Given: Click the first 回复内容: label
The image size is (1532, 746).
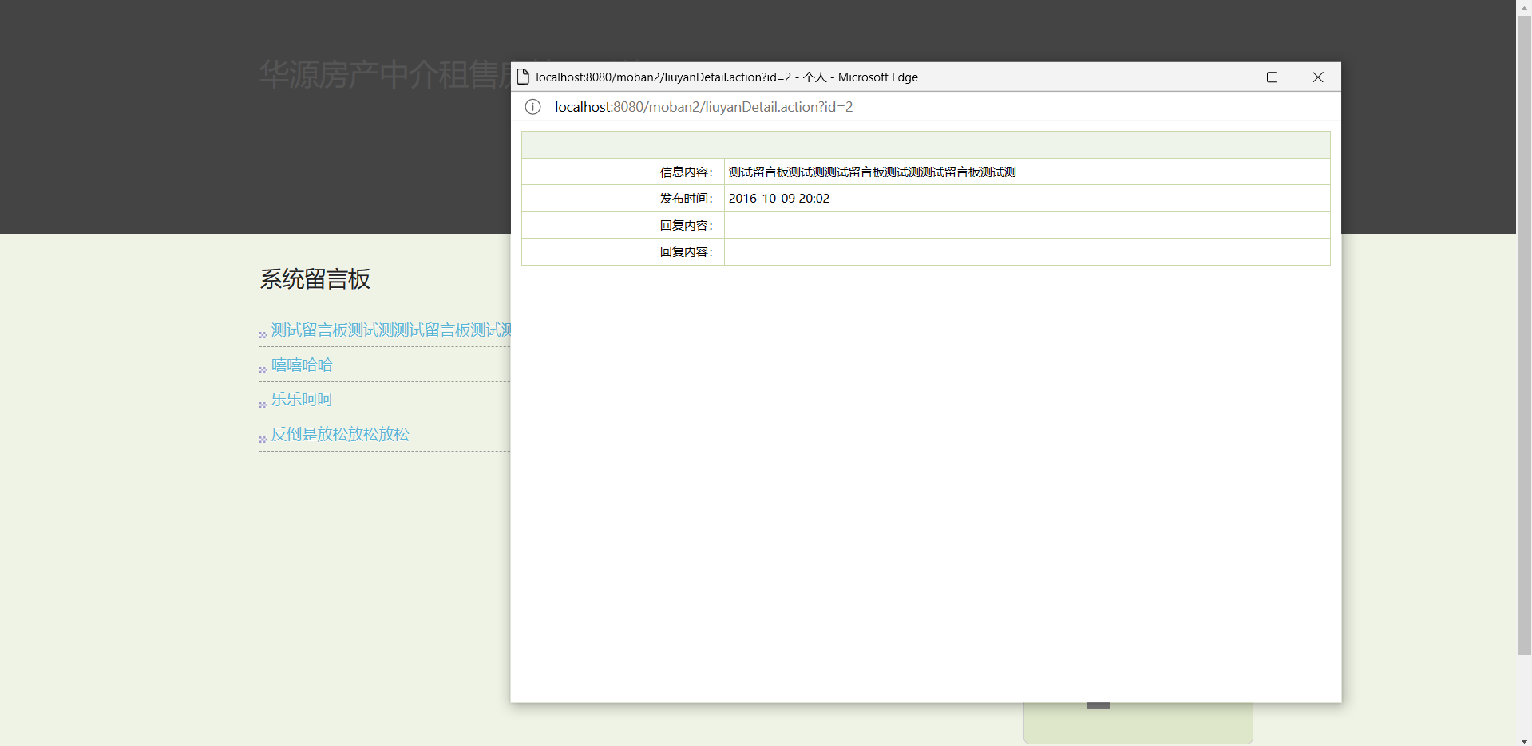Looking at the screenshot, I should (686, 225).
